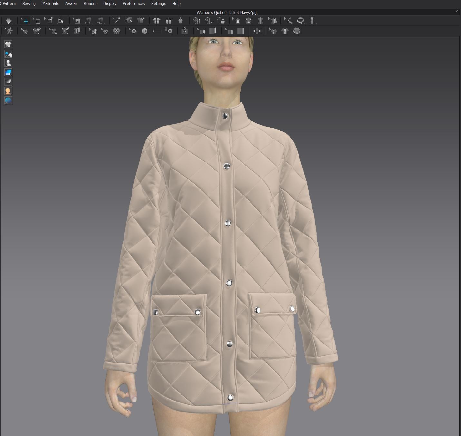Activate the Simulate tool
This screenshot has height=436, width=461.
point(9,21)
